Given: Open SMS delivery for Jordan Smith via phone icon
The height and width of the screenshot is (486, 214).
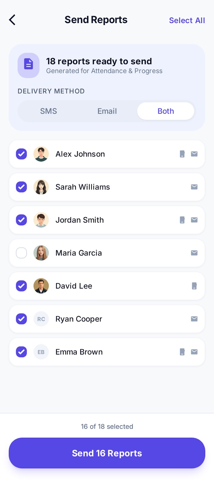Looking at the screenshot, I should [182, 220].
